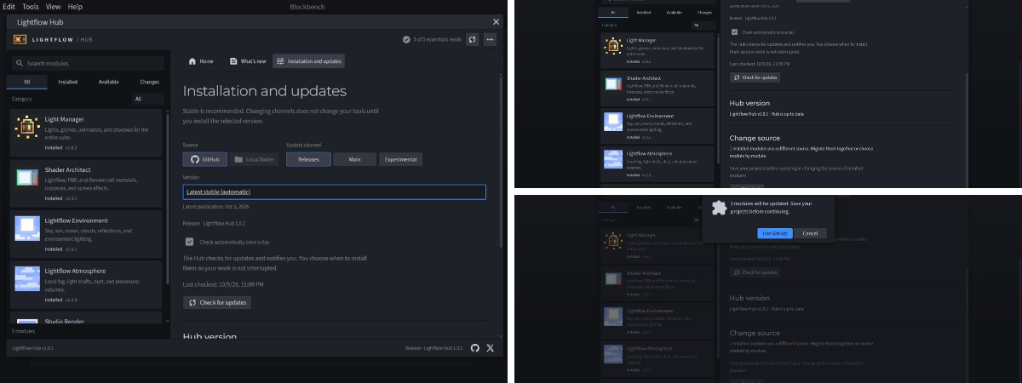Open the three-dot more options menu
The height and width of the screenshot is (383, 1022).
(x=489, y=39)
